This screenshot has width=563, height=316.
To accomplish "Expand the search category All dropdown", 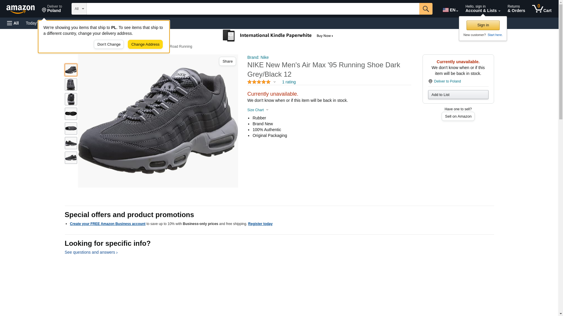I will [79, 9].
